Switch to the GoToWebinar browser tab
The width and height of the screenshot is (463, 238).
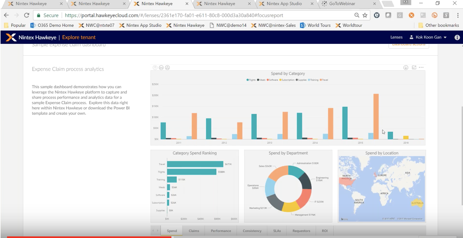[x=349, y=4]
